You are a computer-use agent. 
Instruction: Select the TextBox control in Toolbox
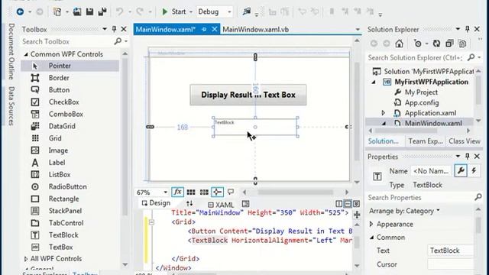point(70,247)
